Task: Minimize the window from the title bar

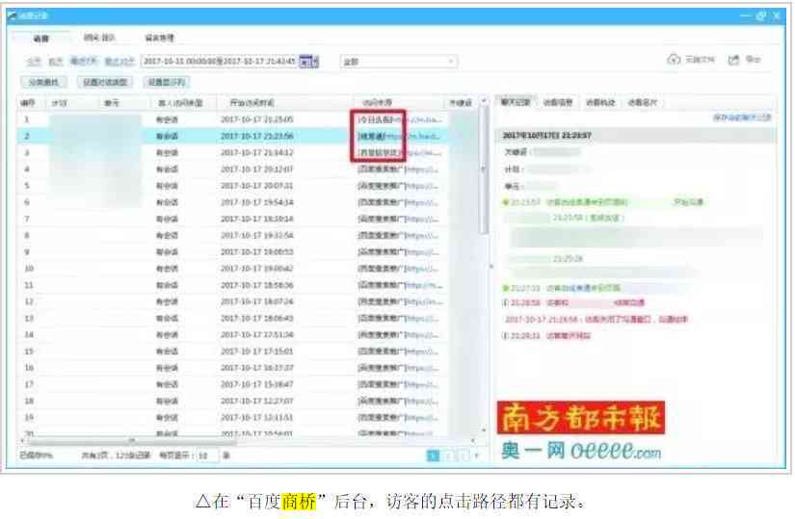Action: [x=744, y=15]
